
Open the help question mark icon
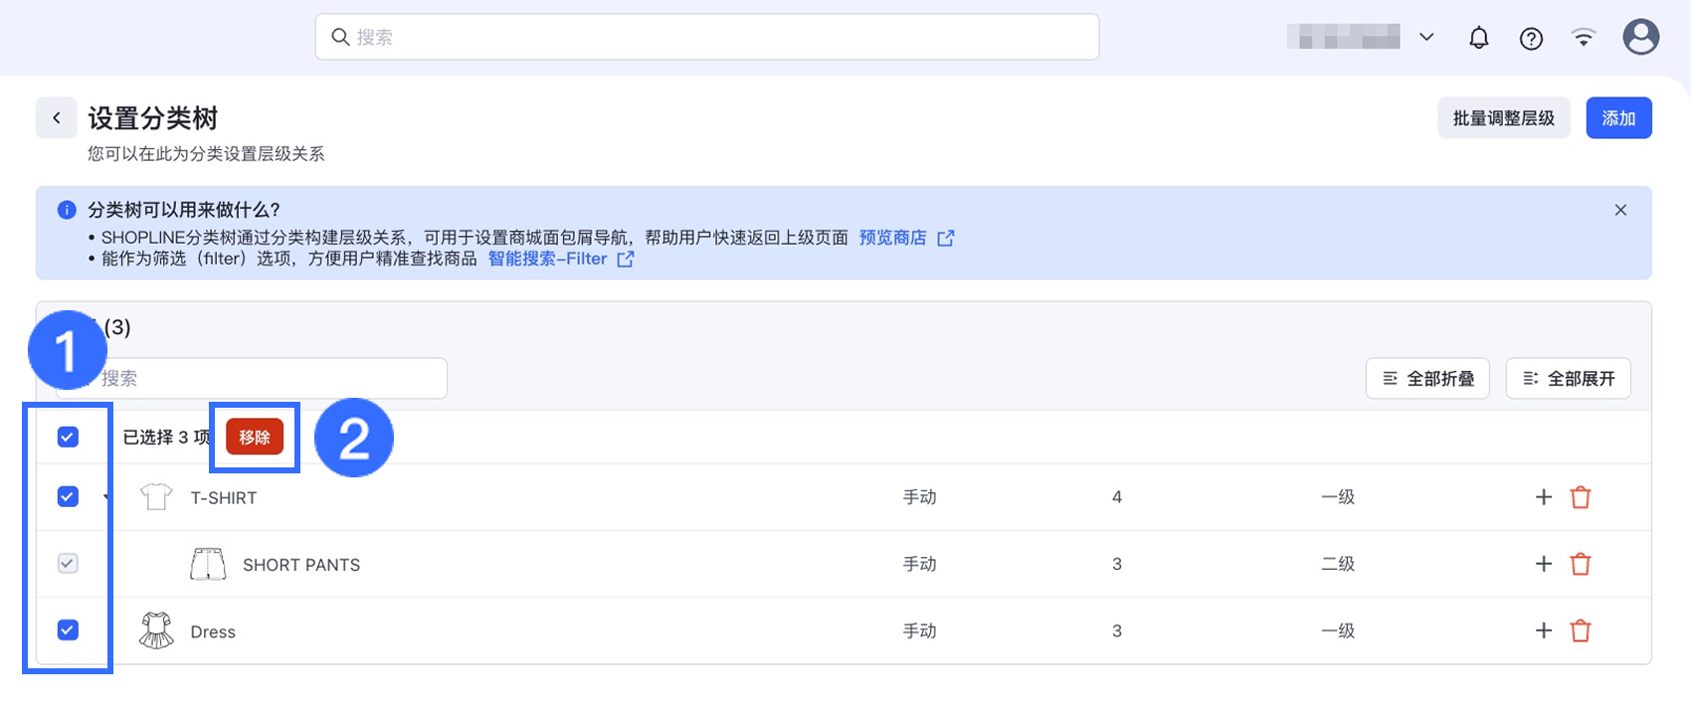[x=1531, y=39]
